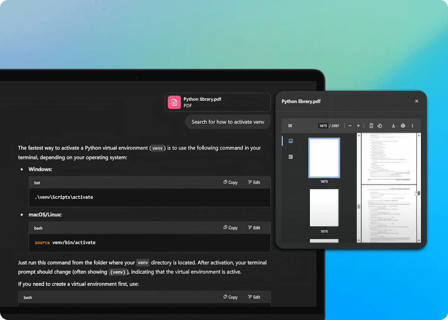448x320 pixels.
Task: Select page 1675 thumbnail
Action: click(324, 158)
